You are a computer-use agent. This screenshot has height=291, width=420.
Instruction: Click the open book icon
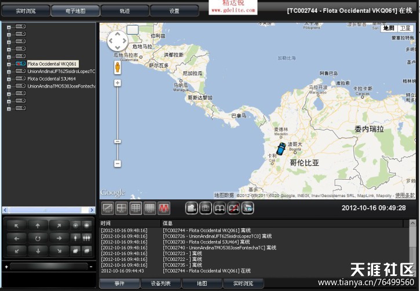coord(220,208)
